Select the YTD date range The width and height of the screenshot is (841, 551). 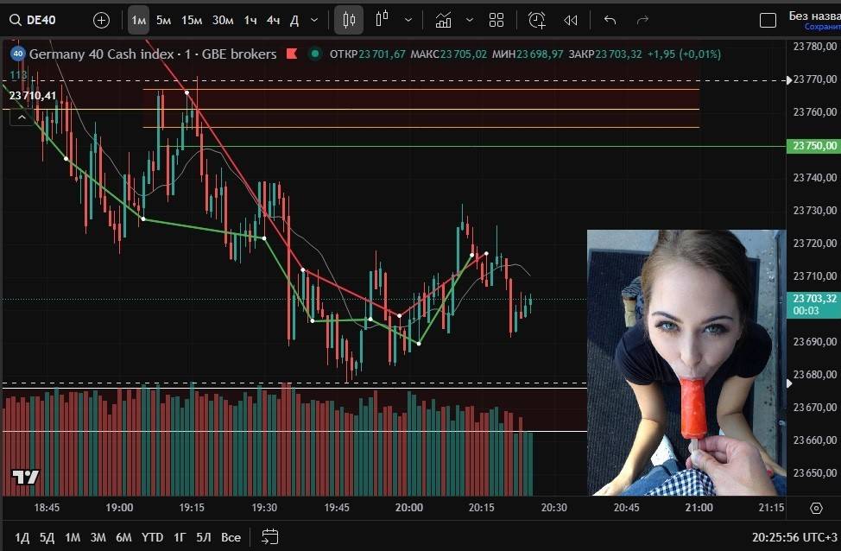[153, 537]
